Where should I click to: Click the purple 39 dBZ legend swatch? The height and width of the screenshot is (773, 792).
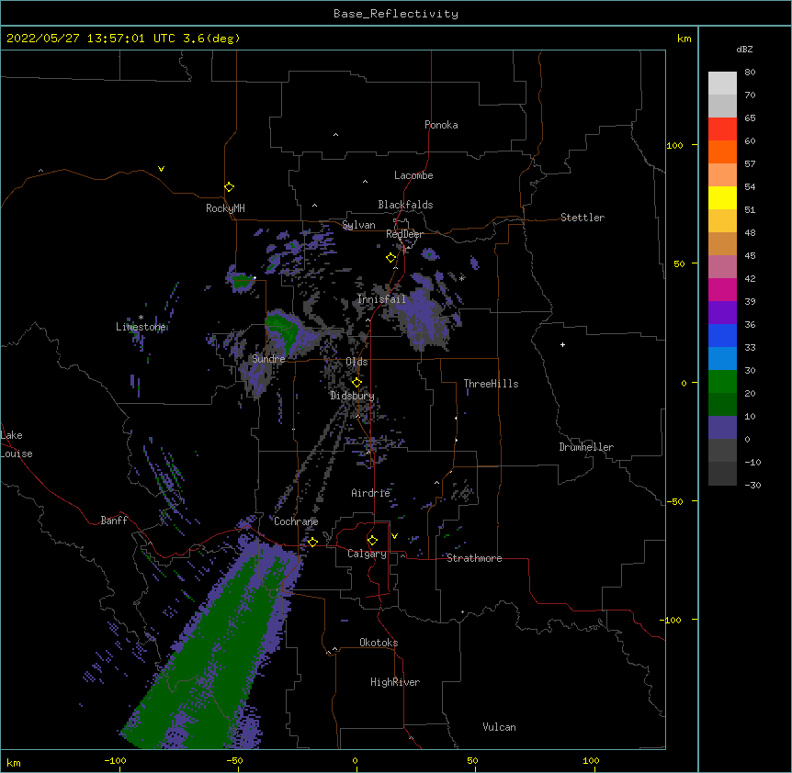722,312
